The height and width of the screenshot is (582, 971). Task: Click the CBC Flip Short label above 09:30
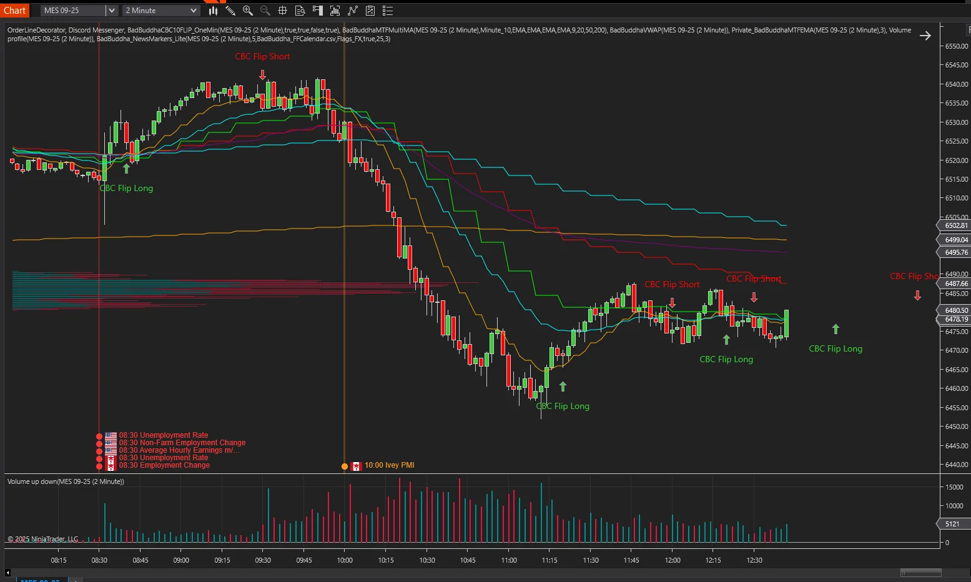262,56
